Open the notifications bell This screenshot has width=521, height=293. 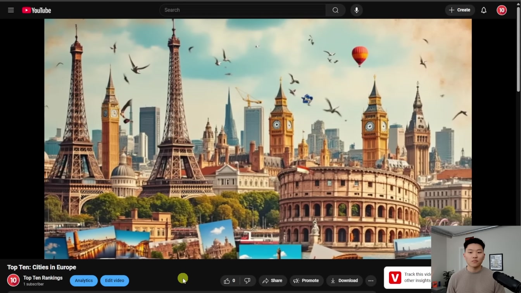tap(484, 10)
